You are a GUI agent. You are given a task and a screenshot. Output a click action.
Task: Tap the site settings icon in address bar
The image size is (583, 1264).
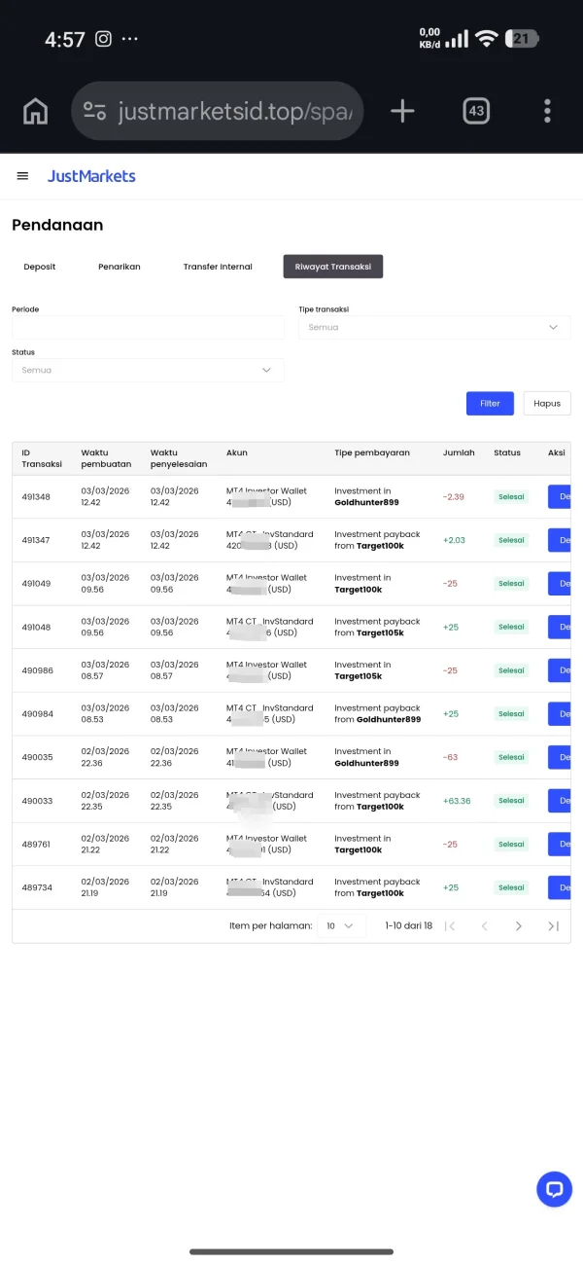pyautogui.click(x=94, y=111)
